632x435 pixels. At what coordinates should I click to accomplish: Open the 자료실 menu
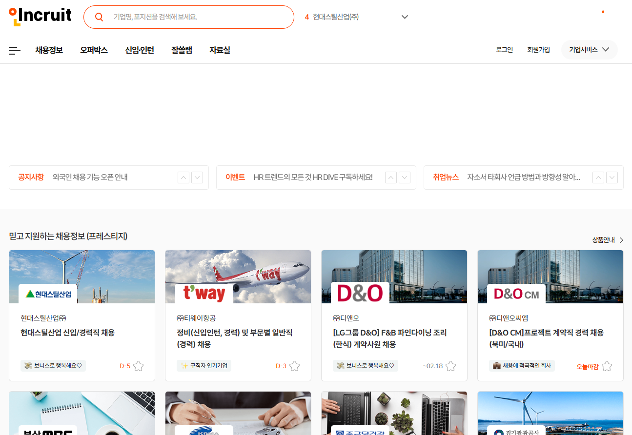click(x=220, y=50)
